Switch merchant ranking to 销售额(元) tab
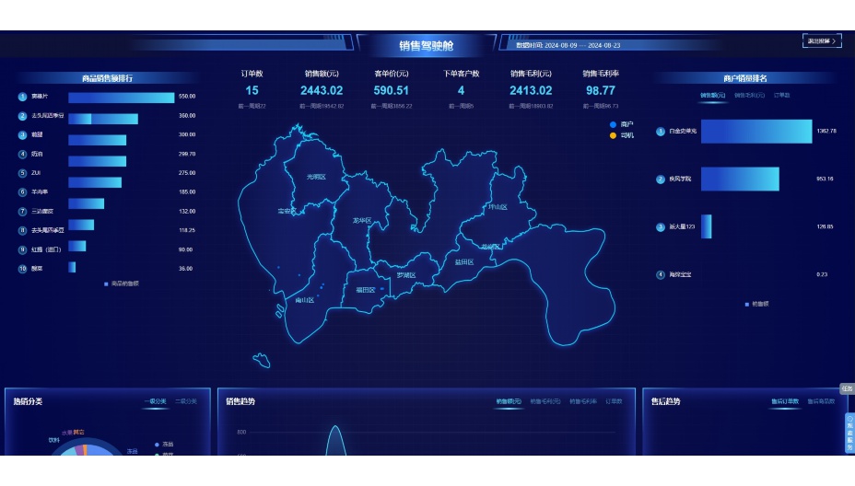Screen dimensions: 855x486 [713, 96]
